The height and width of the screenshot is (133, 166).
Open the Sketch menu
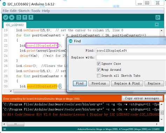[x=24, y=11]
